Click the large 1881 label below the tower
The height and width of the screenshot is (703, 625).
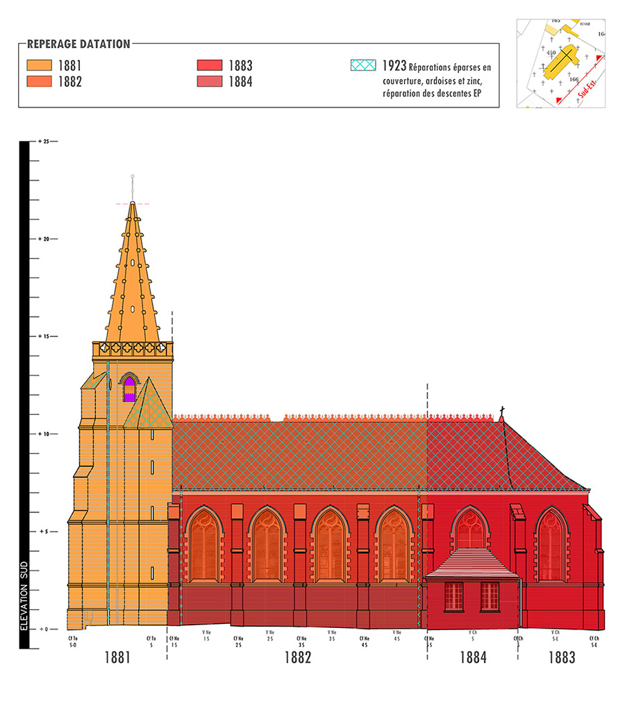pyautogui.click(x=117, y=658)
